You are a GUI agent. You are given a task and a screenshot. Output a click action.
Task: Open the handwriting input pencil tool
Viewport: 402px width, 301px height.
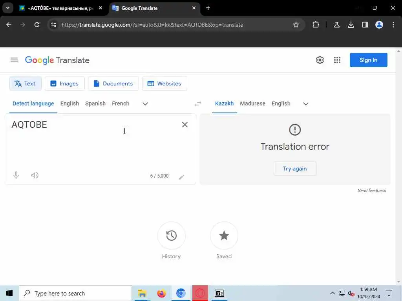pos(181,177)
